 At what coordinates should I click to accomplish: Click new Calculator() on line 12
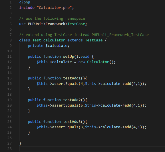pos(97,62)
